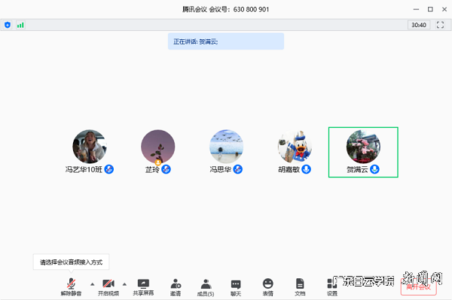
Task: Click 胡嘉敏 microphone status icon
Action: pyautogui.click(x=306, y=169)
